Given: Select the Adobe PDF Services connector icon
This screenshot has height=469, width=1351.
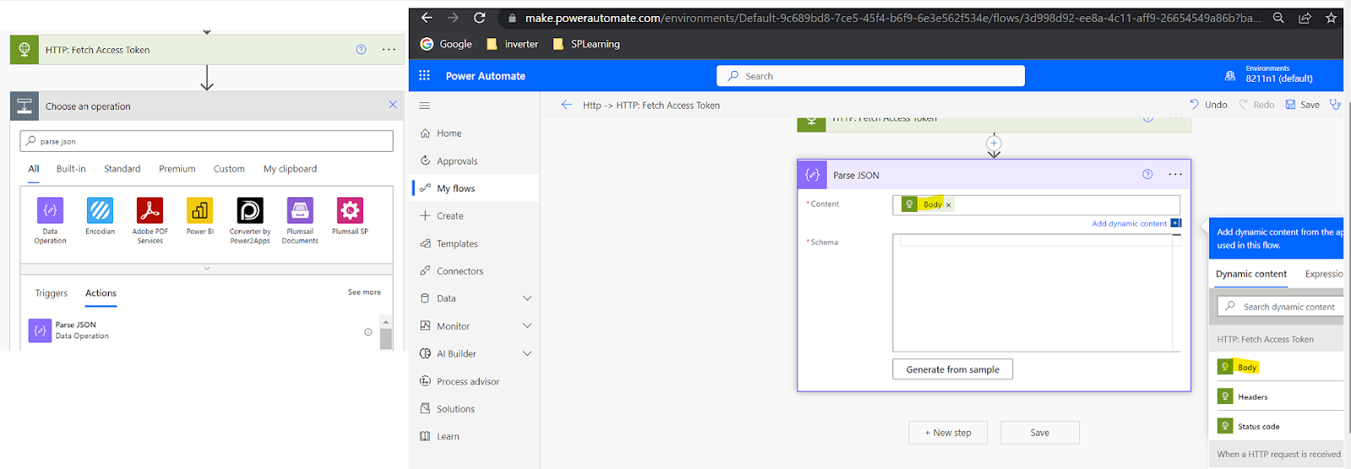Looking at the screenshot, I should click(x=149, y=209).
